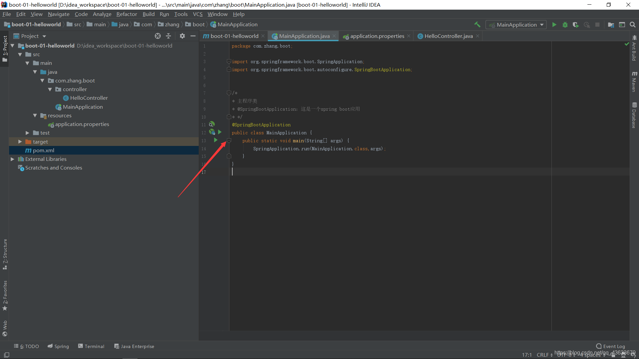Open the TODO tool window
639x359 pixels.
pos(26,346)
